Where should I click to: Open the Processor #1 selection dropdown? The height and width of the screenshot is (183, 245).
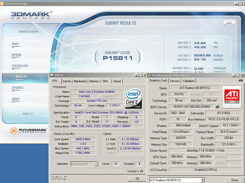(x=96, y=164)
